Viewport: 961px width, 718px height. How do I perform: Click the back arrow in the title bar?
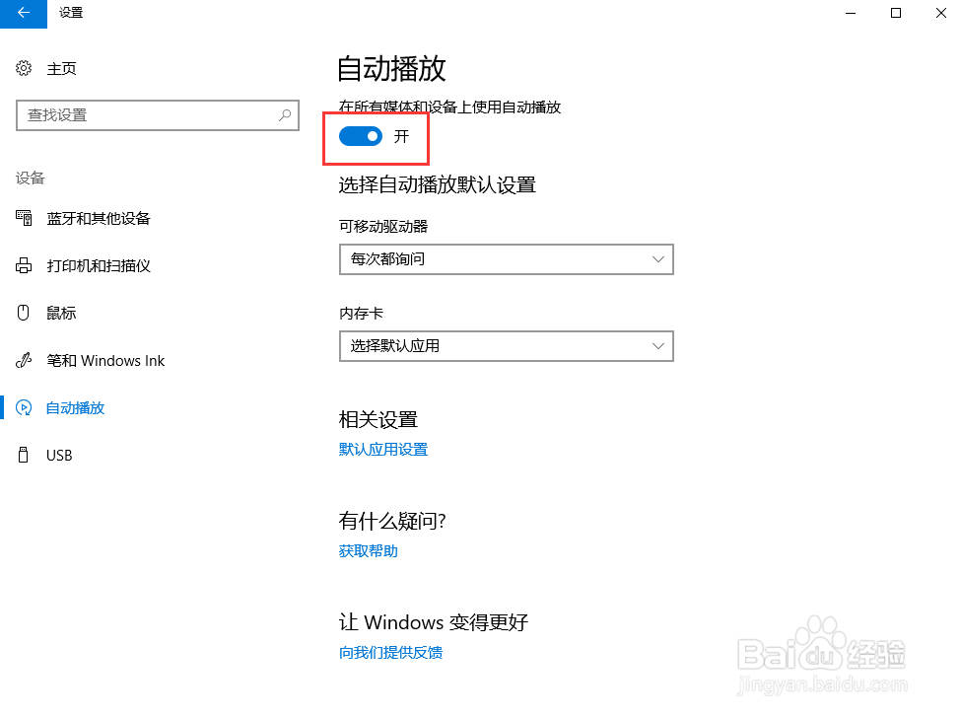point(23,13)
